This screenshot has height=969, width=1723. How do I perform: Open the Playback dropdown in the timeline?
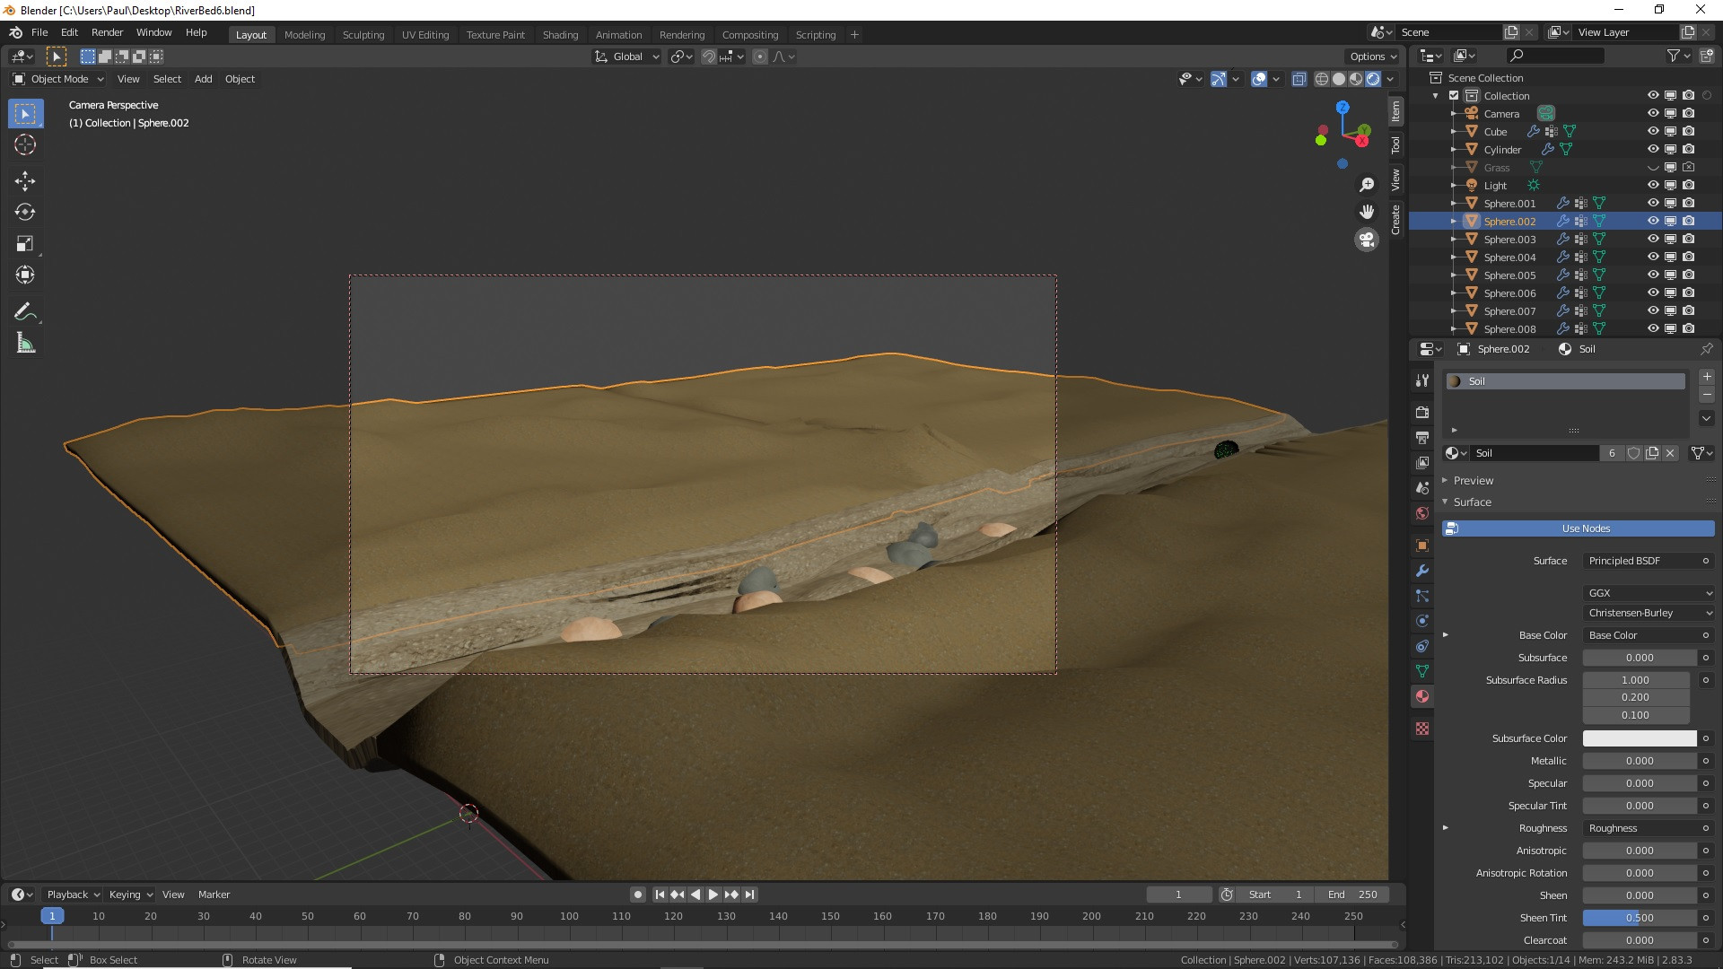[x=73, y=895]
